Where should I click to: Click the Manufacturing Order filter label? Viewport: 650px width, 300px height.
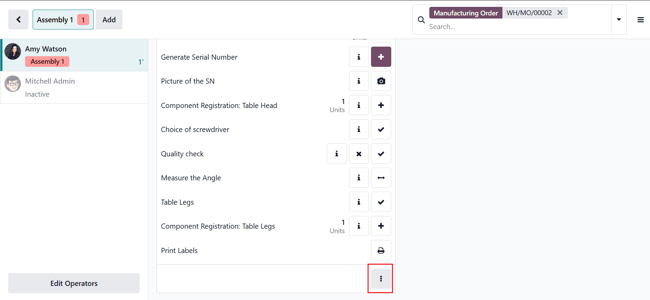click(465, 13)
